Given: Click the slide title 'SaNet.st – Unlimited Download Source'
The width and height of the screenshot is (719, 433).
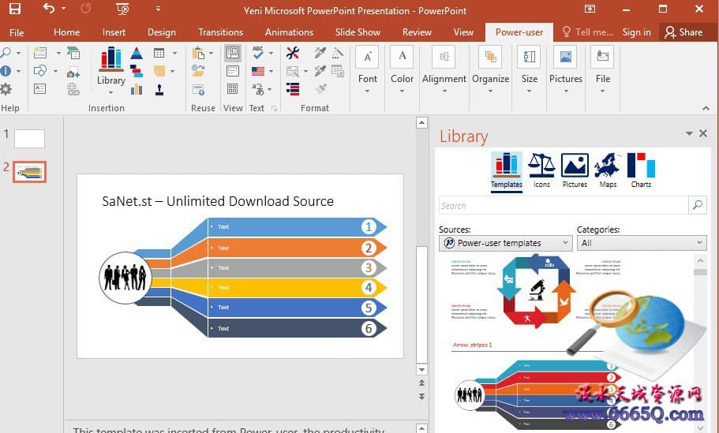Looking at the screenshot, I should pyautogui.click(x=218, y=201).
